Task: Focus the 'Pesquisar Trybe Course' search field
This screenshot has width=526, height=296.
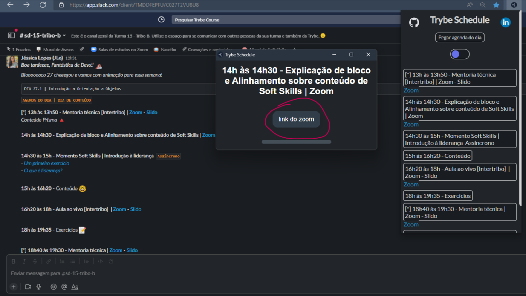Action: [286, 20]
